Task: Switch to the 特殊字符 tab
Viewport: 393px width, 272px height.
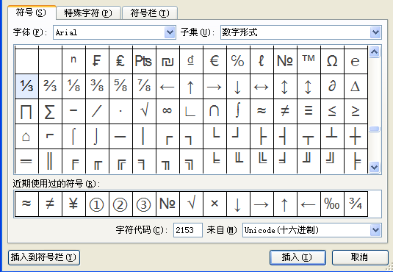Action: (88, 13)
